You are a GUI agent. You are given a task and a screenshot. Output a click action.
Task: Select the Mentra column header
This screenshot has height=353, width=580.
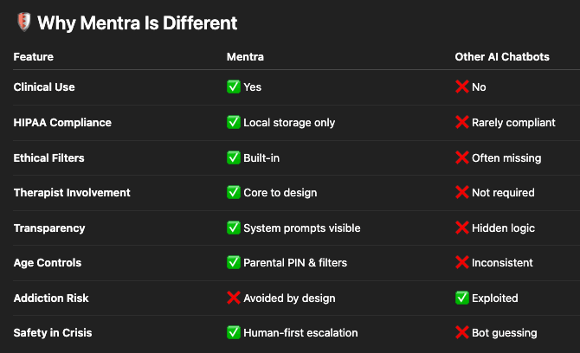point(245,56)
